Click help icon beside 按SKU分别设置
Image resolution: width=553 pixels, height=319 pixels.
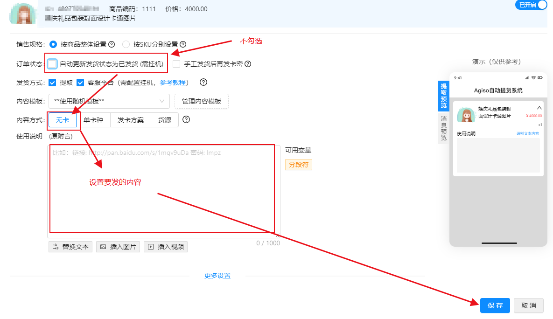point(182,44)
